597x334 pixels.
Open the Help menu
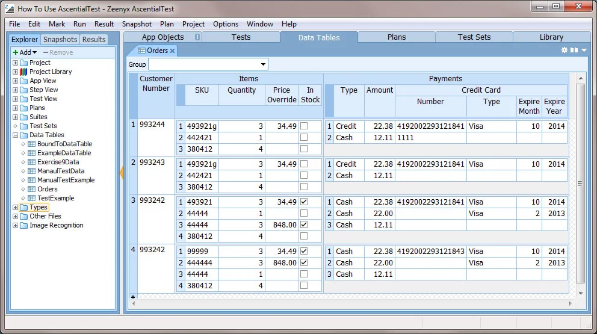289,23
